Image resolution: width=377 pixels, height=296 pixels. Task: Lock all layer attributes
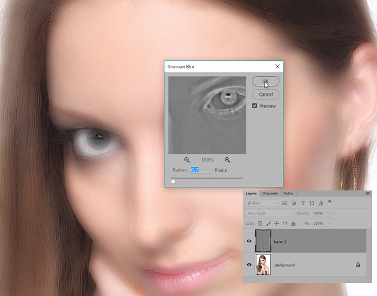click(x=293, y=224)
